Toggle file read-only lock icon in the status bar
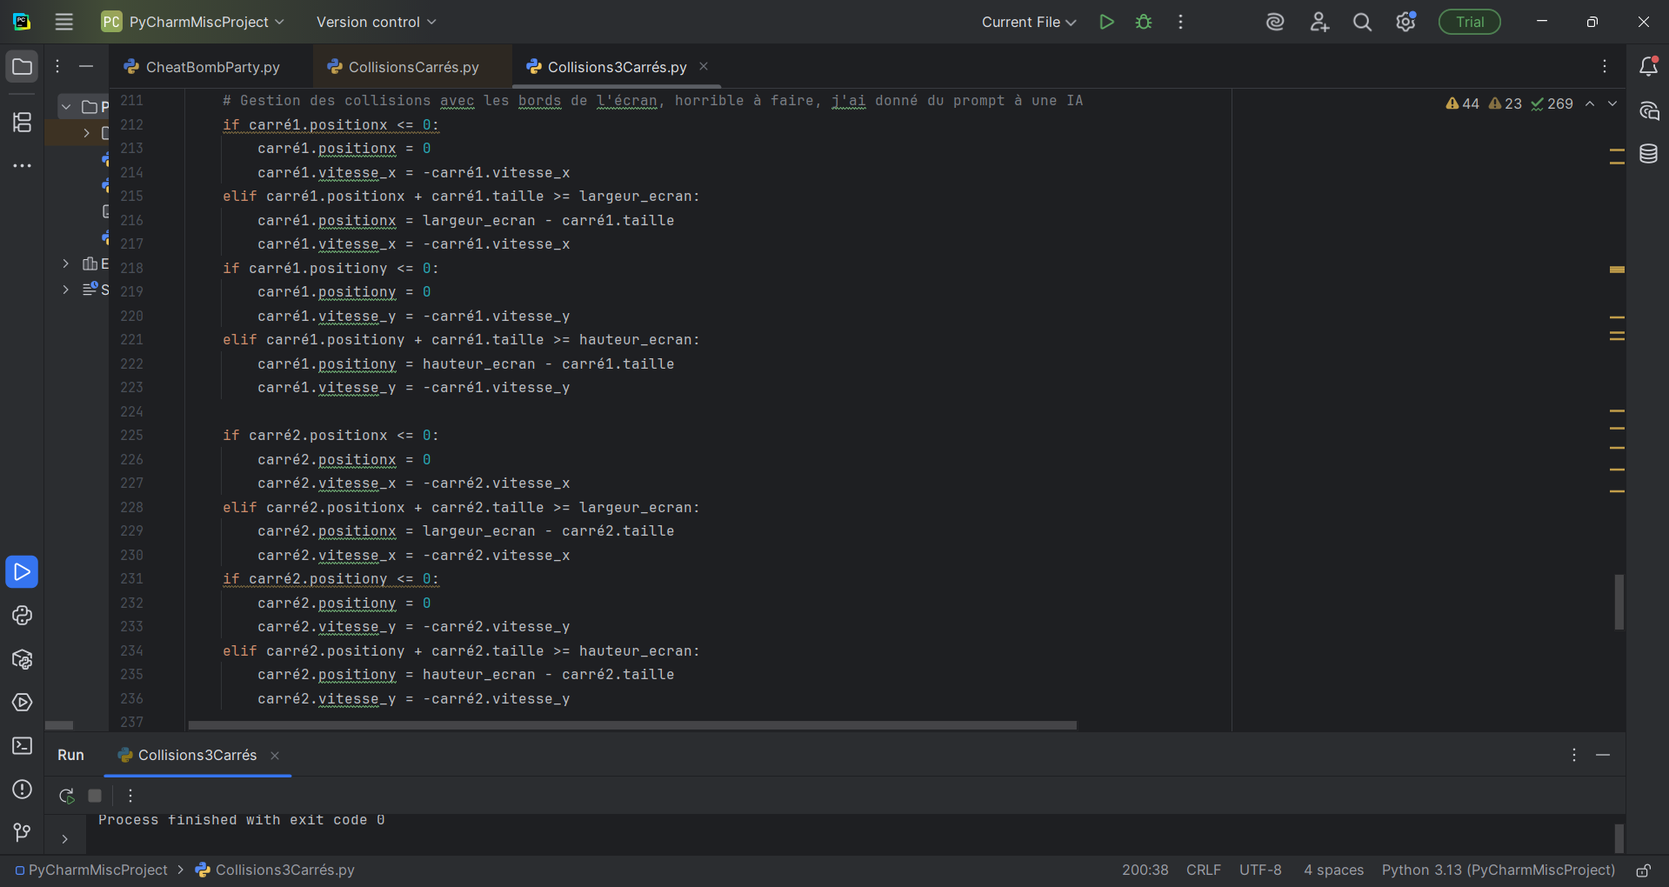 tap(1643, 870)
